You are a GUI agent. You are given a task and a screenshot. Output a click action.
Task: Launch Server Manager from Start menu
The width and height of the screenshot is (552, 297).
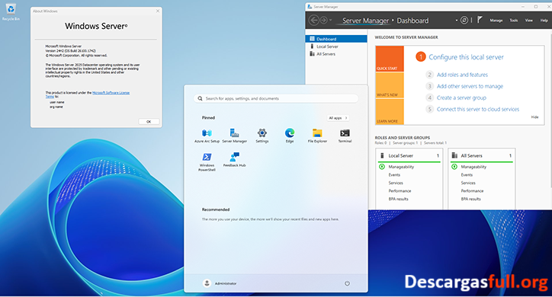coord(235,136)
